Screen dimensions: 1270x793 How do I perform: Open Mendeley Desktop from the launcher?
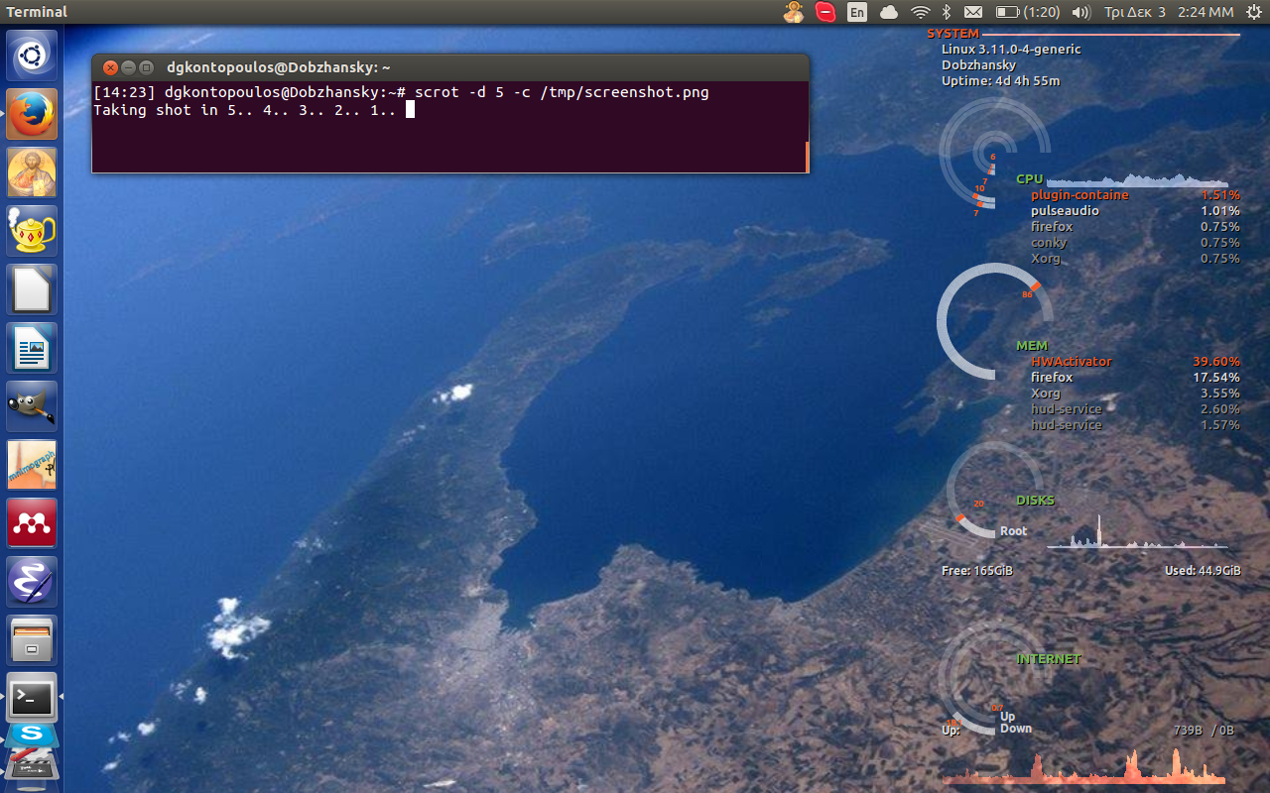[32, 523]
